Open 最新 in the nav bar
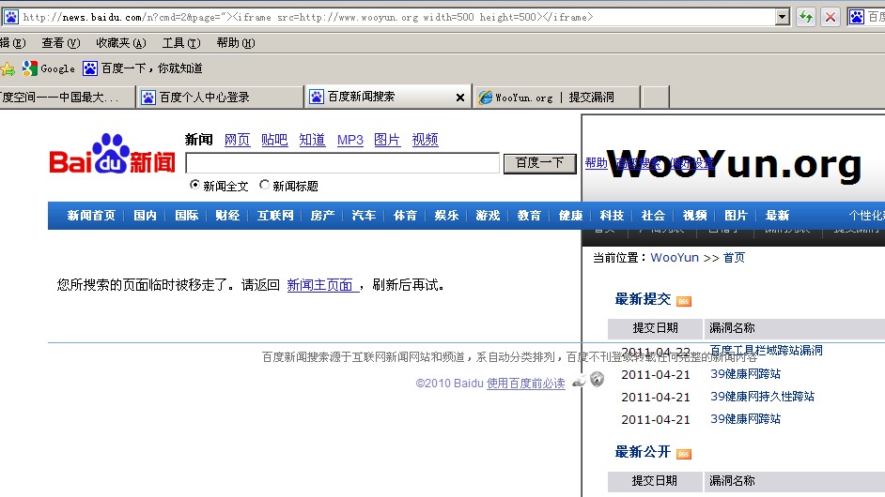This screenshot has width=885, height=497. (x=777, y=216)
